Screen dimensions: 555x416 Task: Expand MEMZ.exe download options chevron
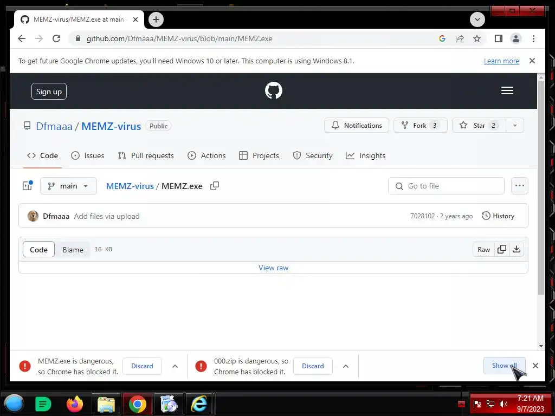(x=175, y=366)
